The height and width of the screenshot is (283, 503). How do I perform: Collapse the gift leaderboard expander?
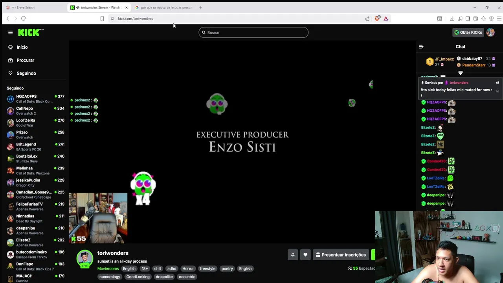click(461, 73)
